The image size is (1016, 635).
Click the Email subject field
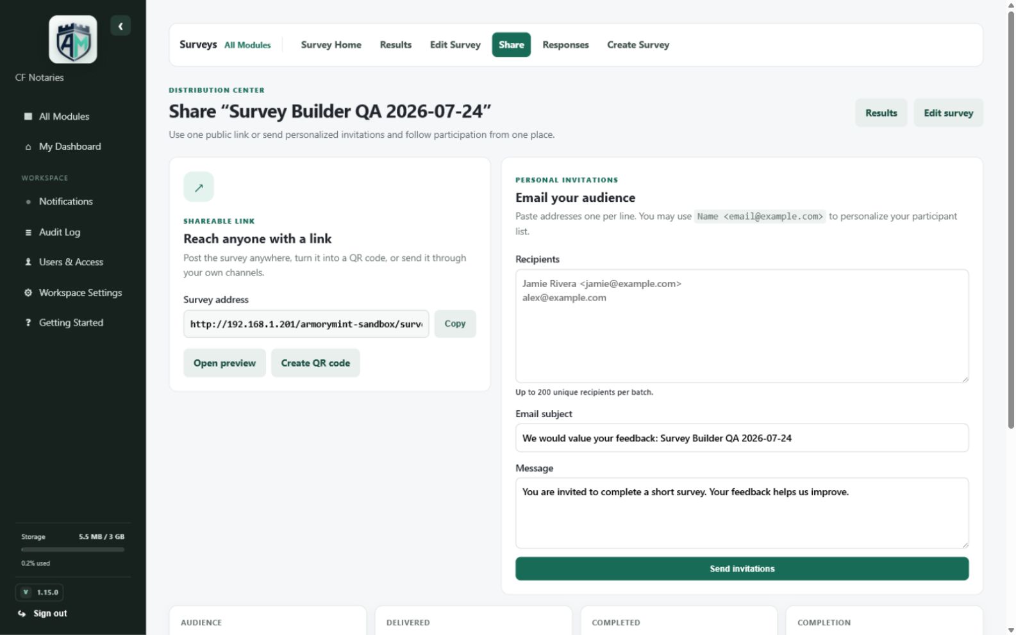tap(742, 438)
